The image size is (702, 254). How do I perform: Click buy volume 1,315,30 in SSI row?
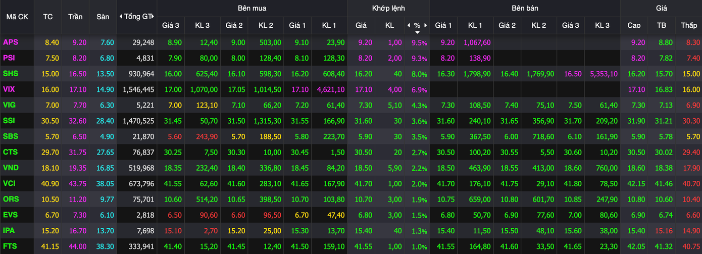coord(266,121)
